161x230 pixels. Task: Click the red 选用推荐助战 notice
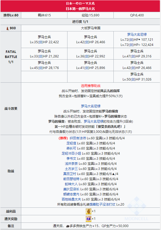coord(91,86)
